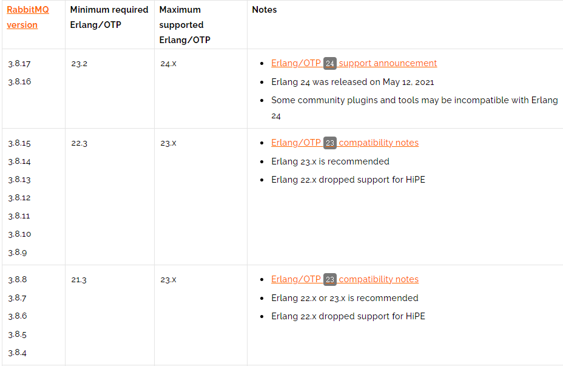Click the minimum Erlang value 22.3
This screenshot has width=563, height=366.
(79, 143)
